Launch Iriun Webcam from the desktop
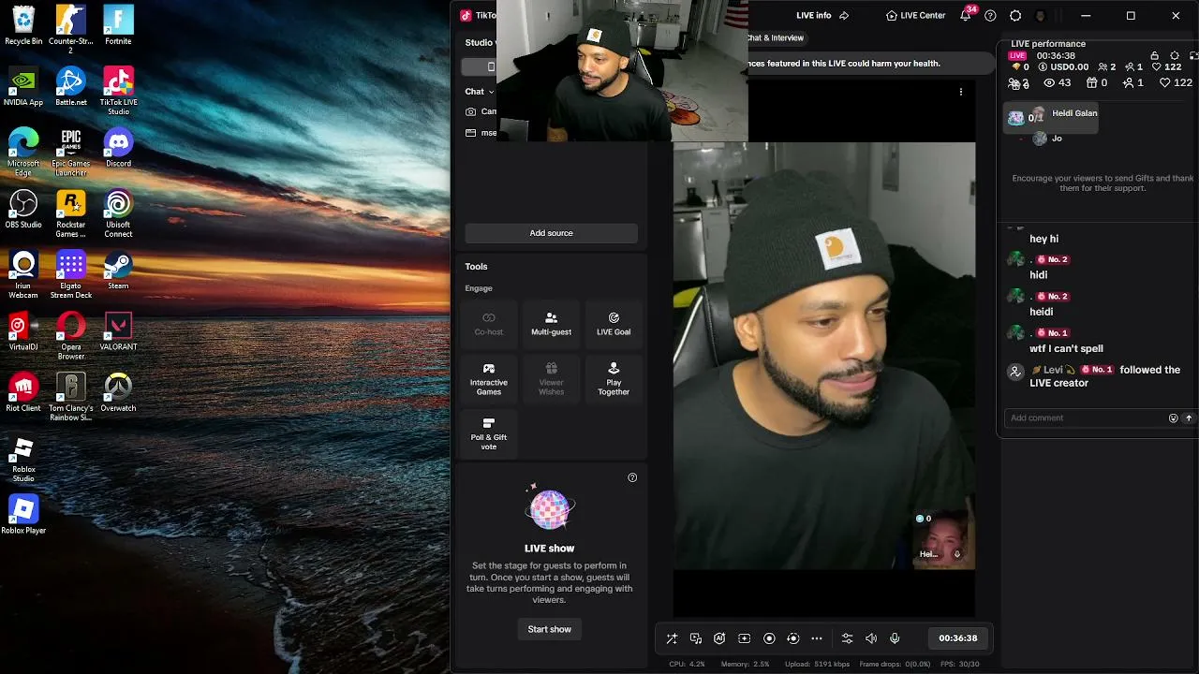 [23, 274]
